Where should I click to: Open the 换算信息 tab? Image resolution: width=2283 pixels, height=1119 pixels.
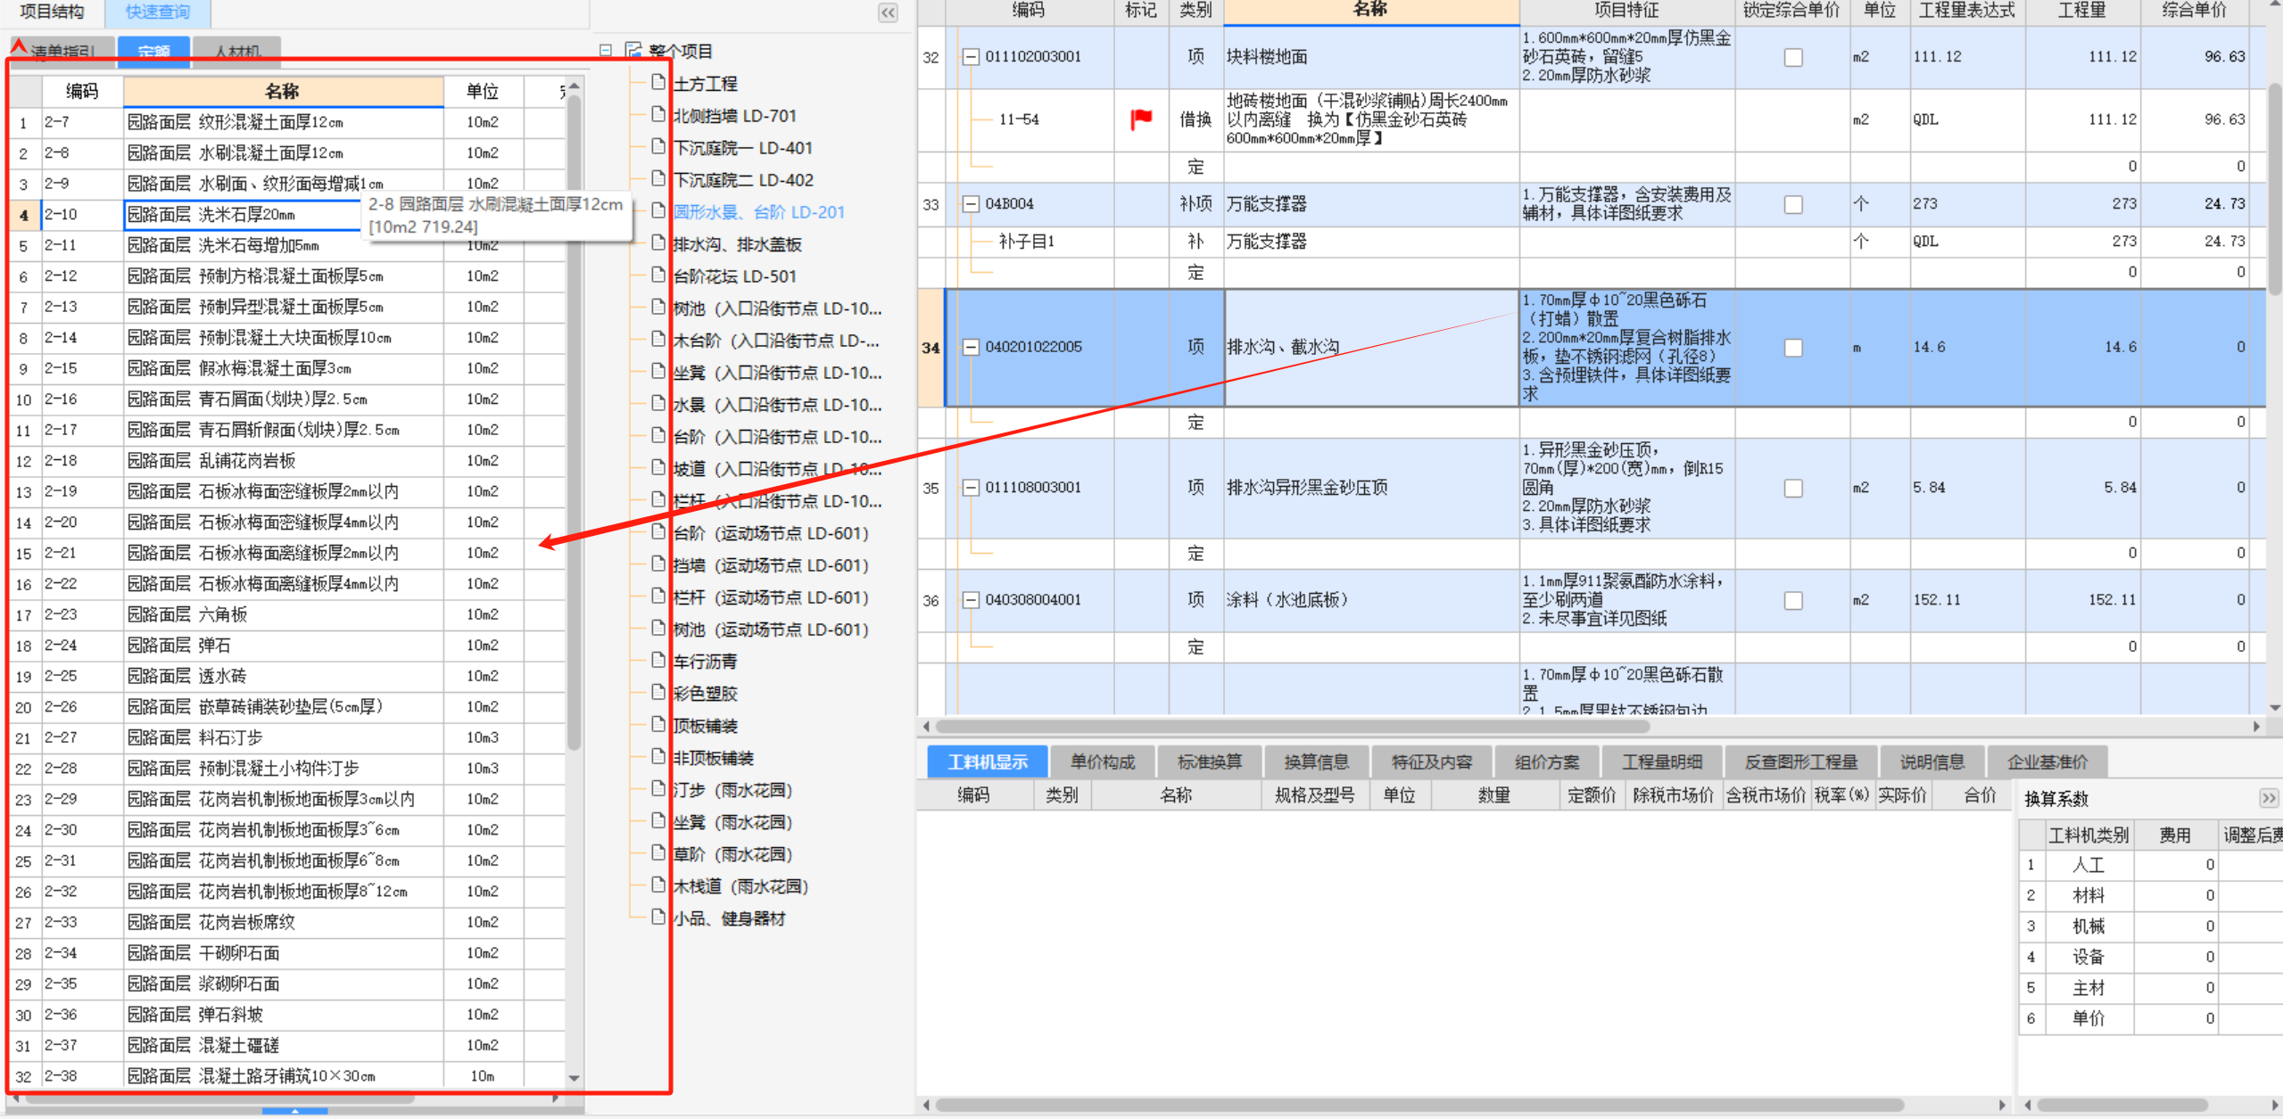(x=1316, y=761)
